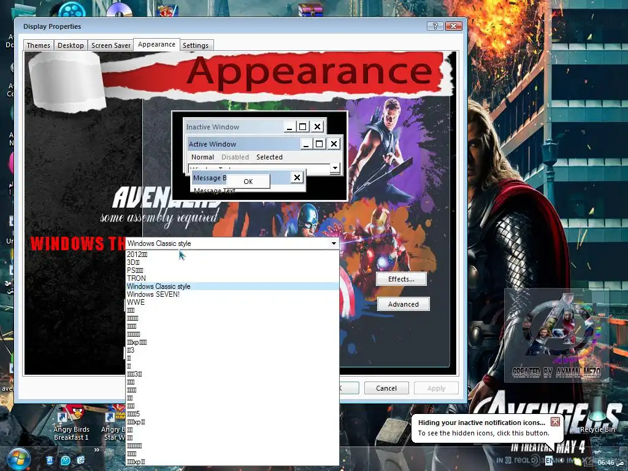Click tray icon left of clock
Viewport: 628px width, 471px height.
(589, 462)
